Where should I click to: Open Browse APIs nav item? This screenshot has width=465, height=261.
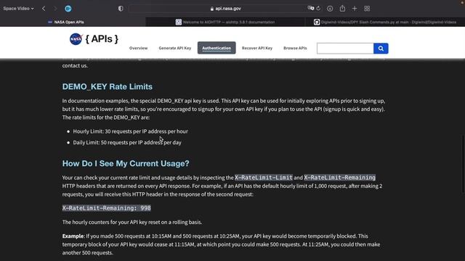click(x=295, y=48)
